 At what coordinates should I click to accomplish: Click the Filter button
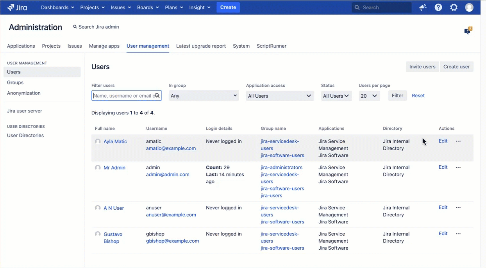tap(397, 96)
